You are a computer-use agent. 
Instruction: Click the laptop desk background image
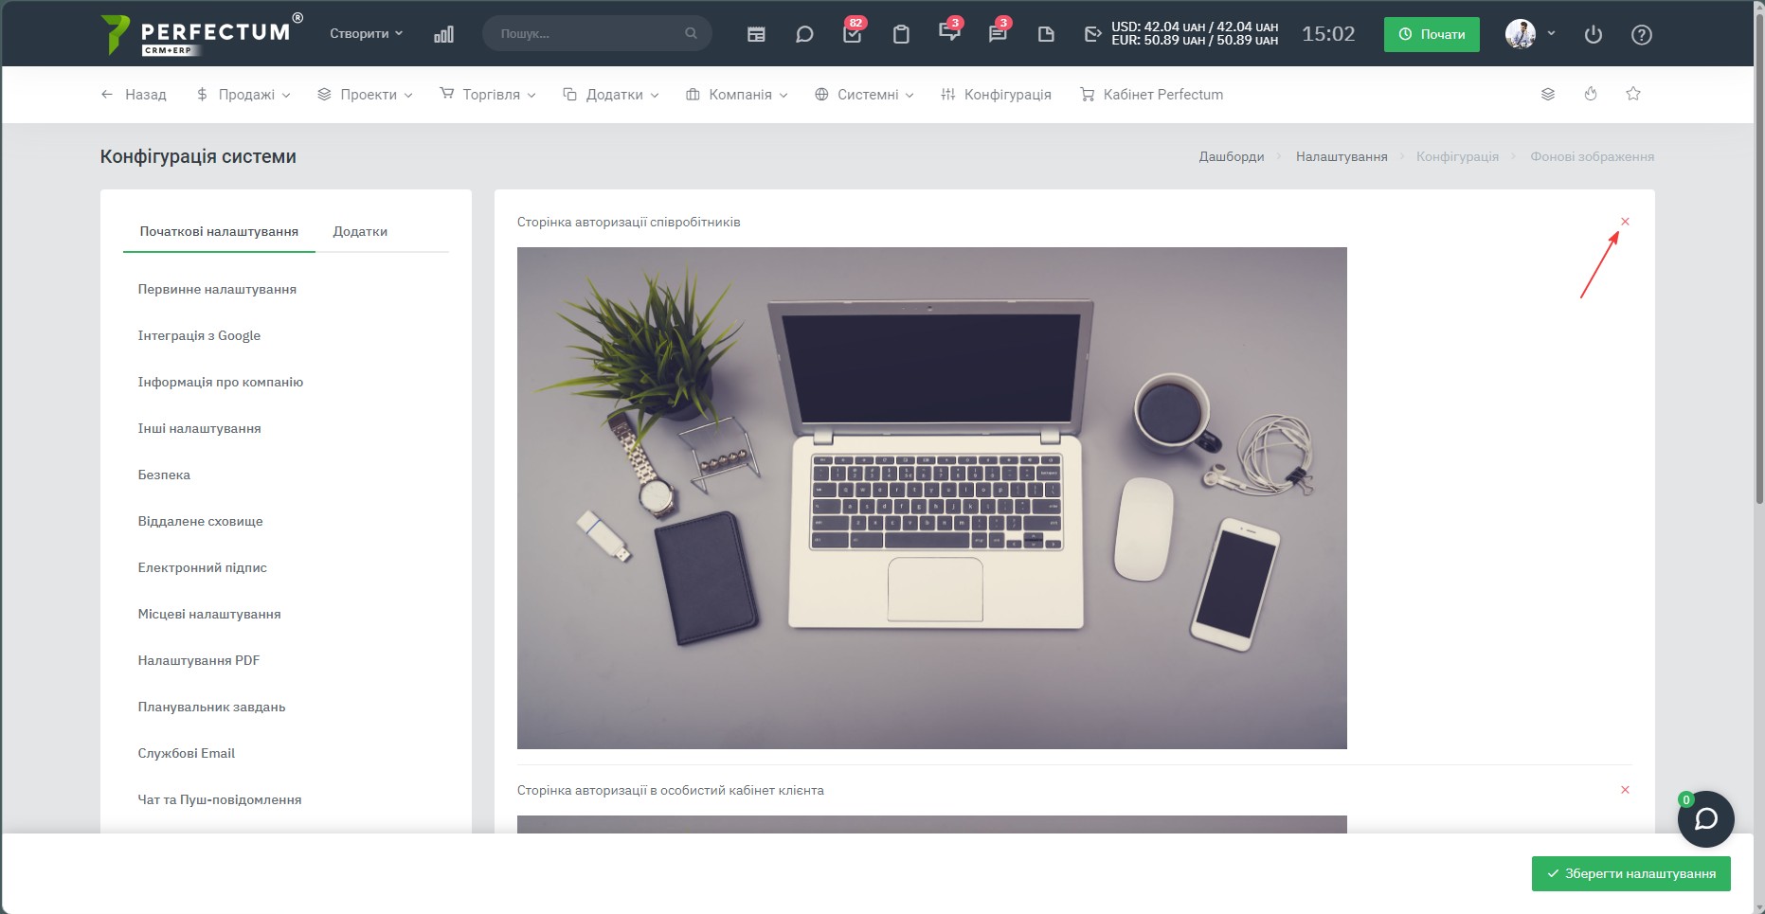click(932, 498)
